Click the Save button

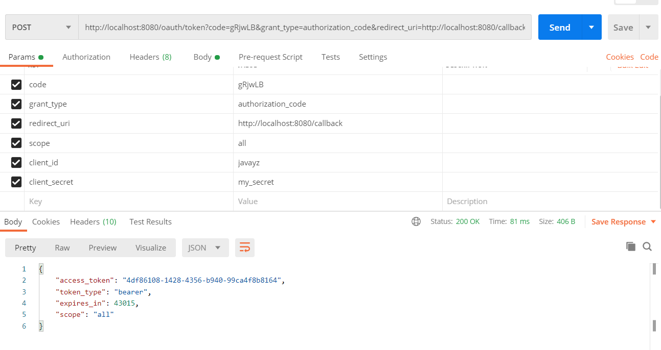(623, 27)
